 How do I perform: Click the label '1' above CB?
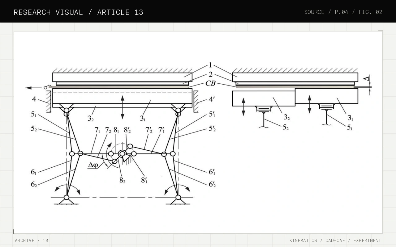click(x=210, y=65)
